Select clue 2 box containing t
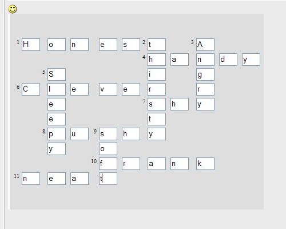286x229 pixels. 157,45
